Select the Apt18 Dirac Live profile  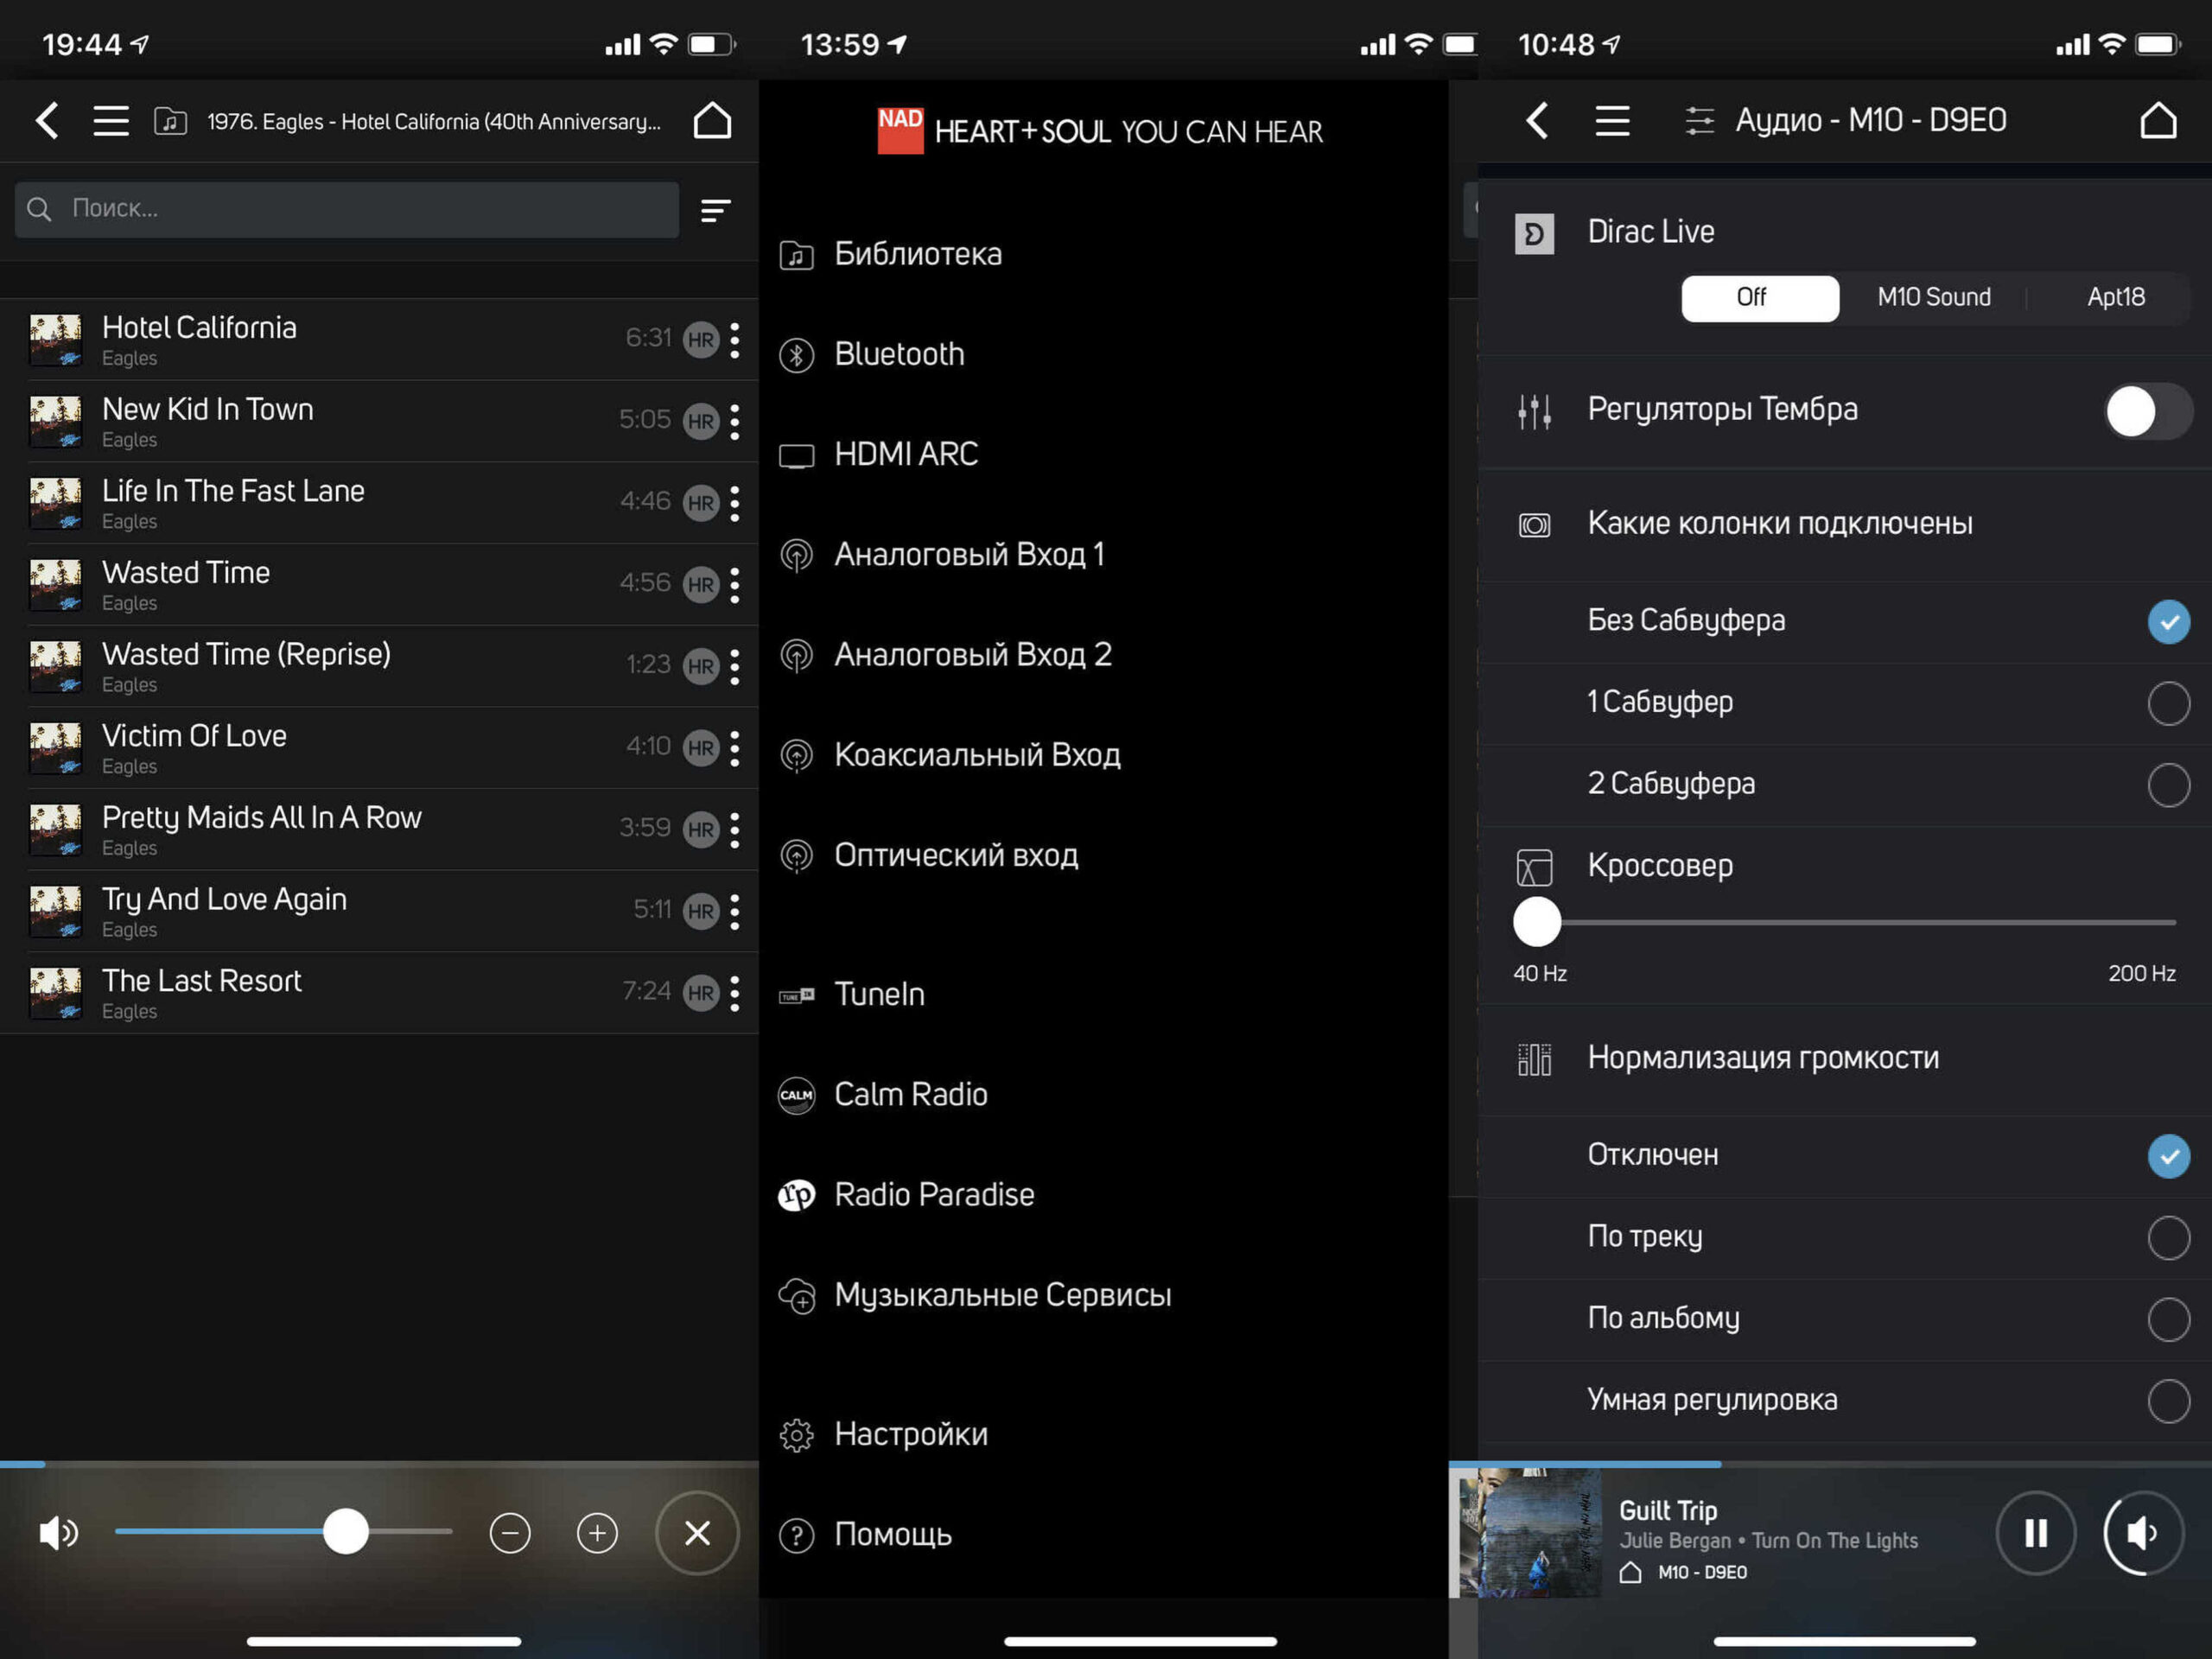pyautogui.click(x=2115, y=298)
